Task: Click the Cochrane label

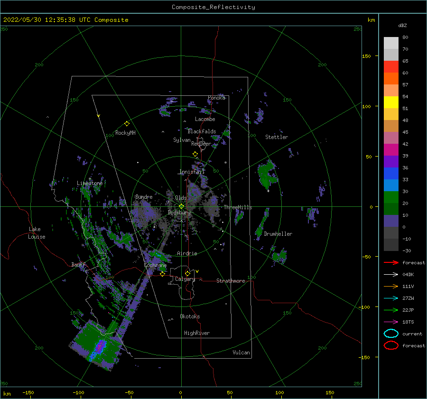Action: click(x=155, y=265)
